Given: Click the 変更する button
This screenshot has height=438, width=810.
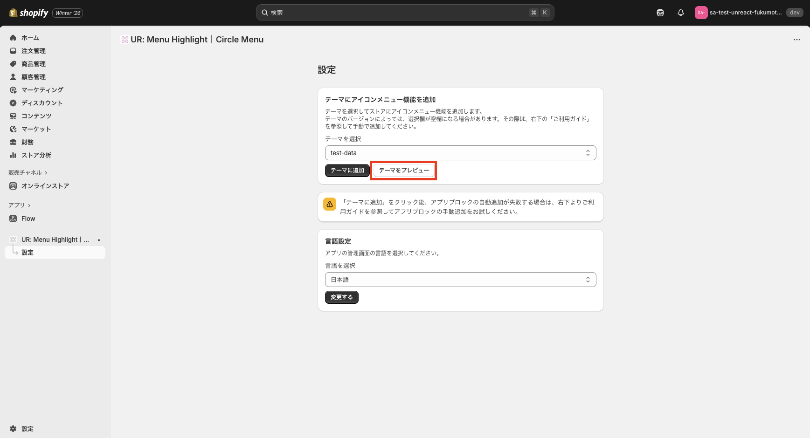Looking at the screenshot, I should (341, 297).
